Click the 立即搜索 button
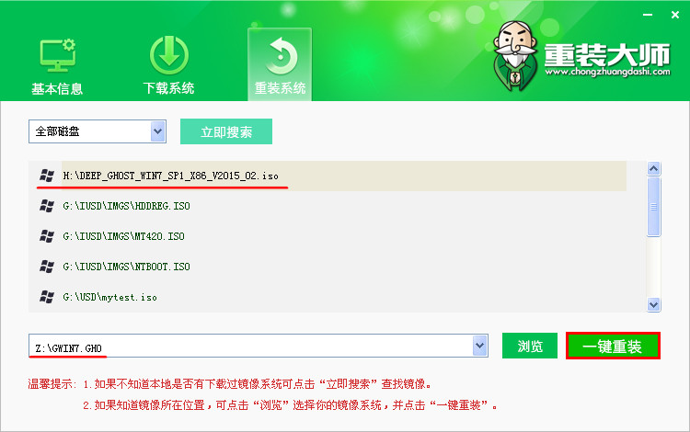The width and height of the screenshot is (690, 432). 226,131
